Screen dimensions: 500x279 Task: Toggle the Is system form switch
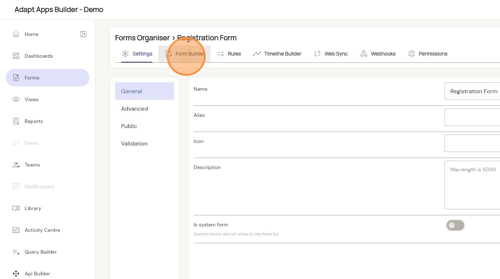click(455, 225)
